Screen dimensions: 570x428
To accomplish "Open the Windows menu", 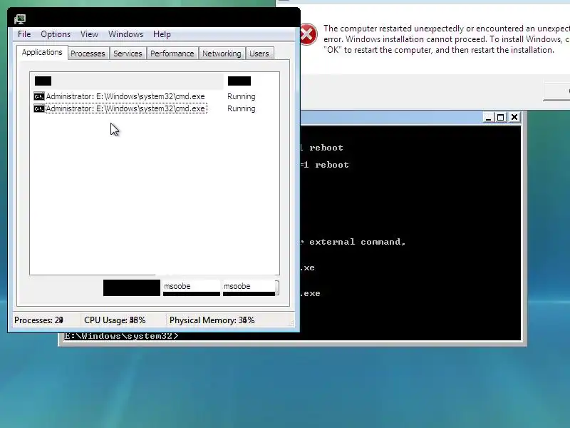I will point(126,34).
